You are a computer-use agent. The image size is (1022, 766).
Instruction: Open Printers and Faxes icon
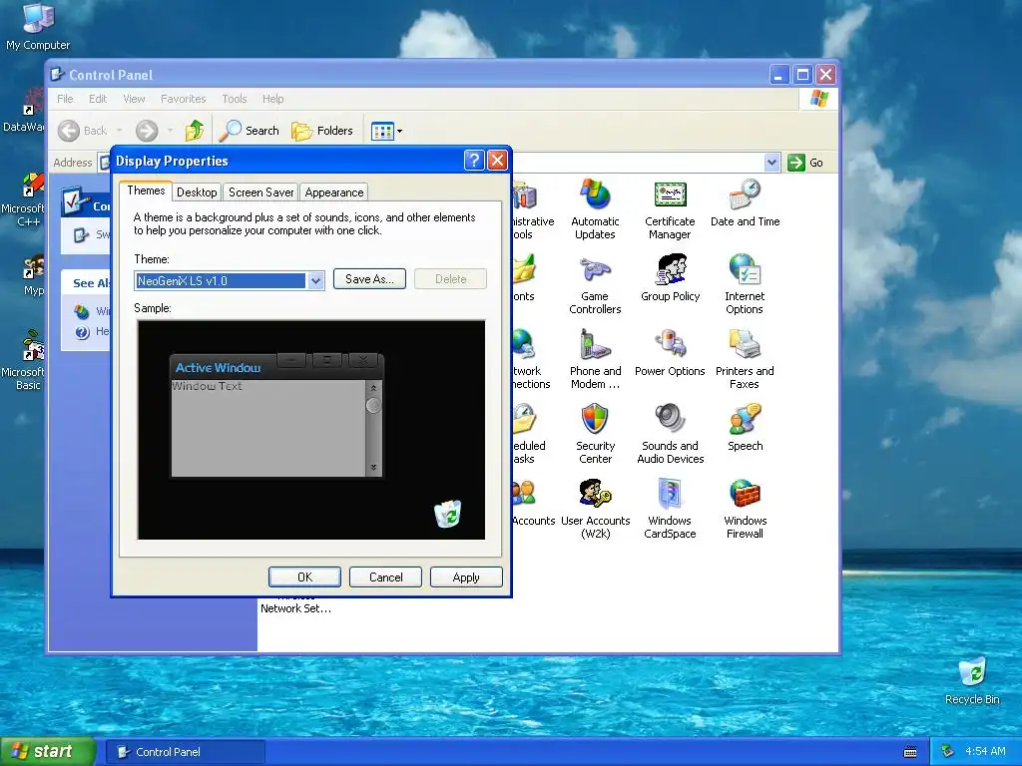coord(745,359)
